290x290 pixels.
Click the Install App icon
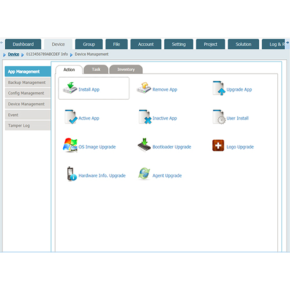(x=70, y=88)
